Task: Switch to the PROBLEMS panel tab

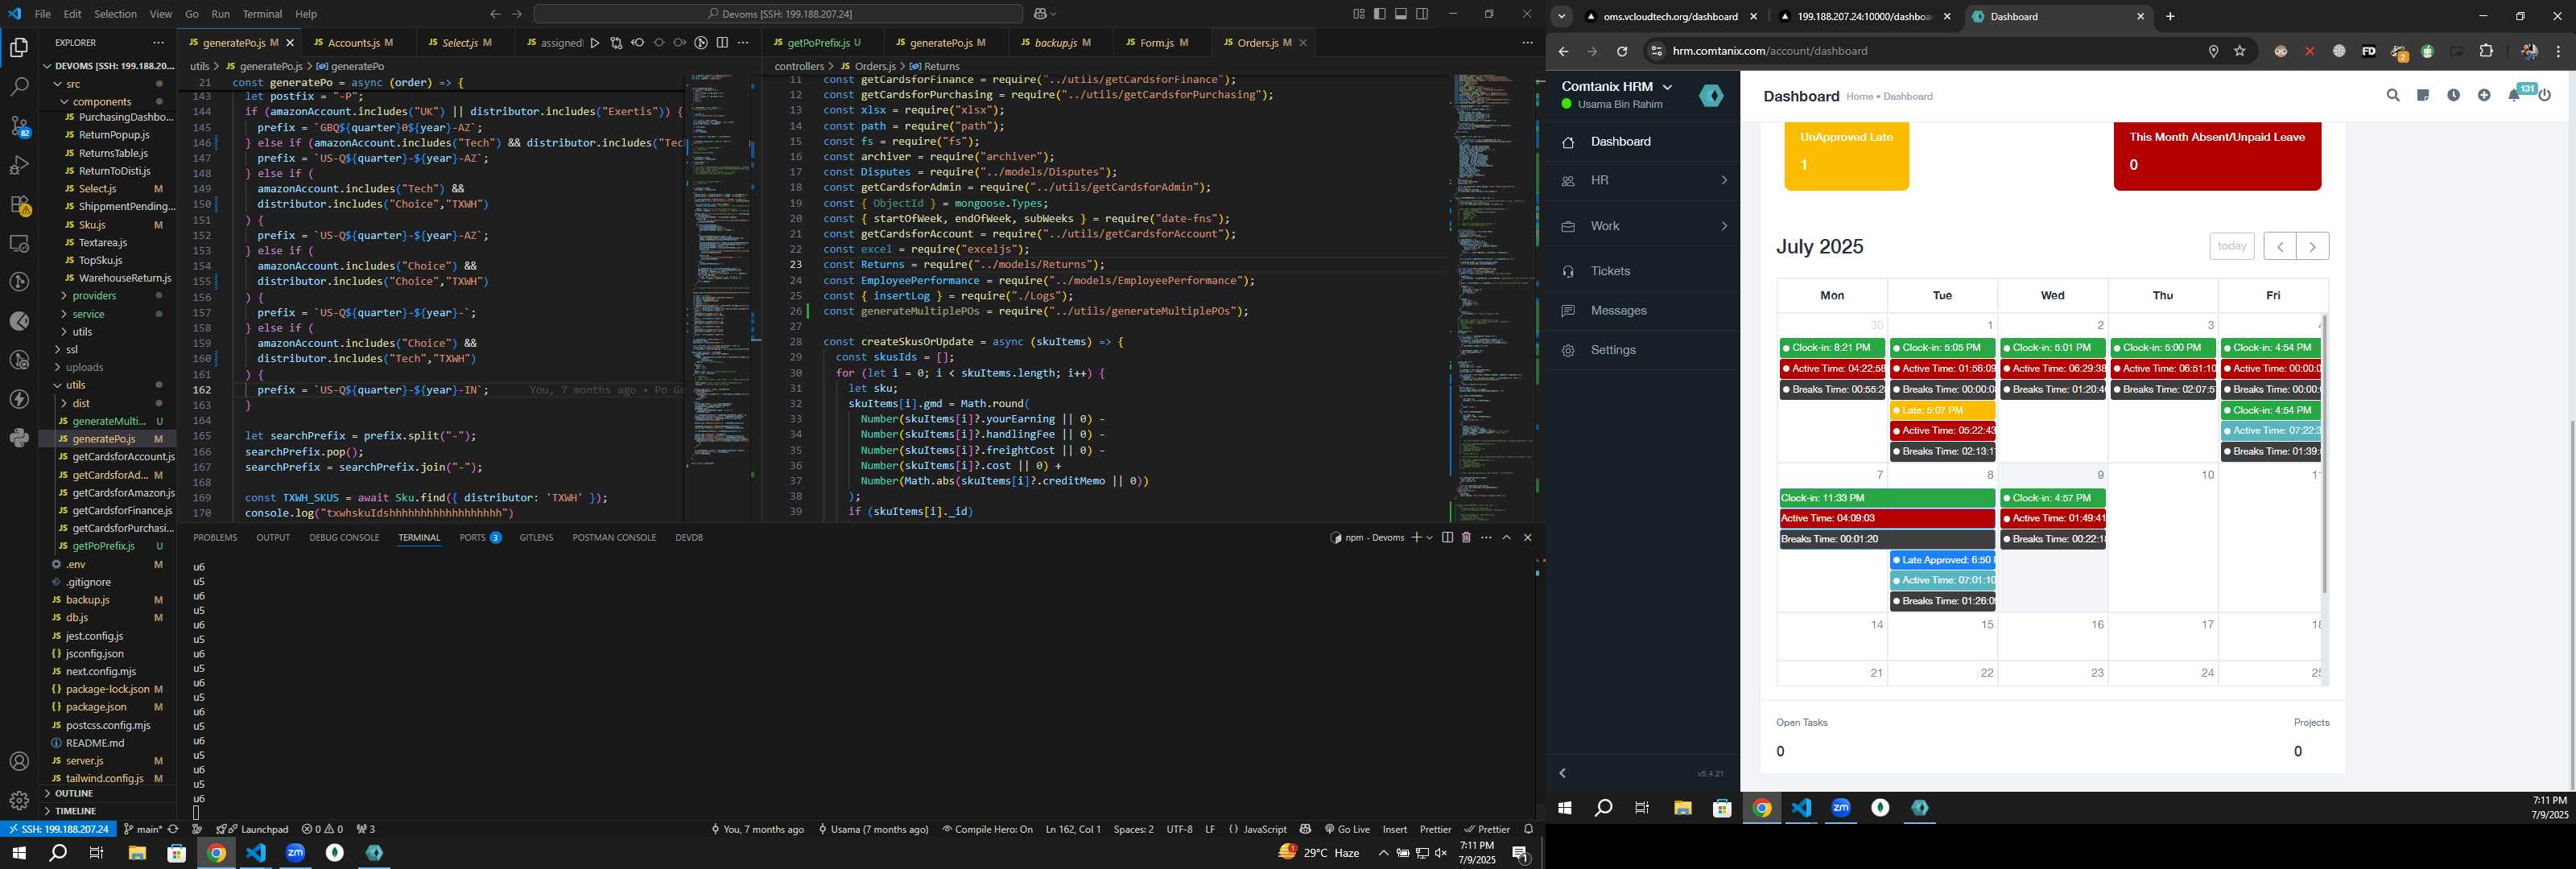Action: 215,538
